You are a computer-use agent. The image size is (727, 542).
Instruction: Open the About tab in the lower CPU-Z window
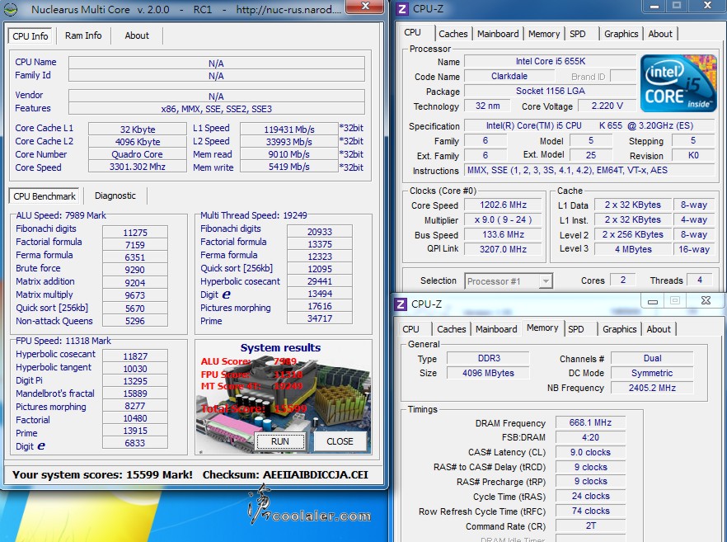click(659, 329)
